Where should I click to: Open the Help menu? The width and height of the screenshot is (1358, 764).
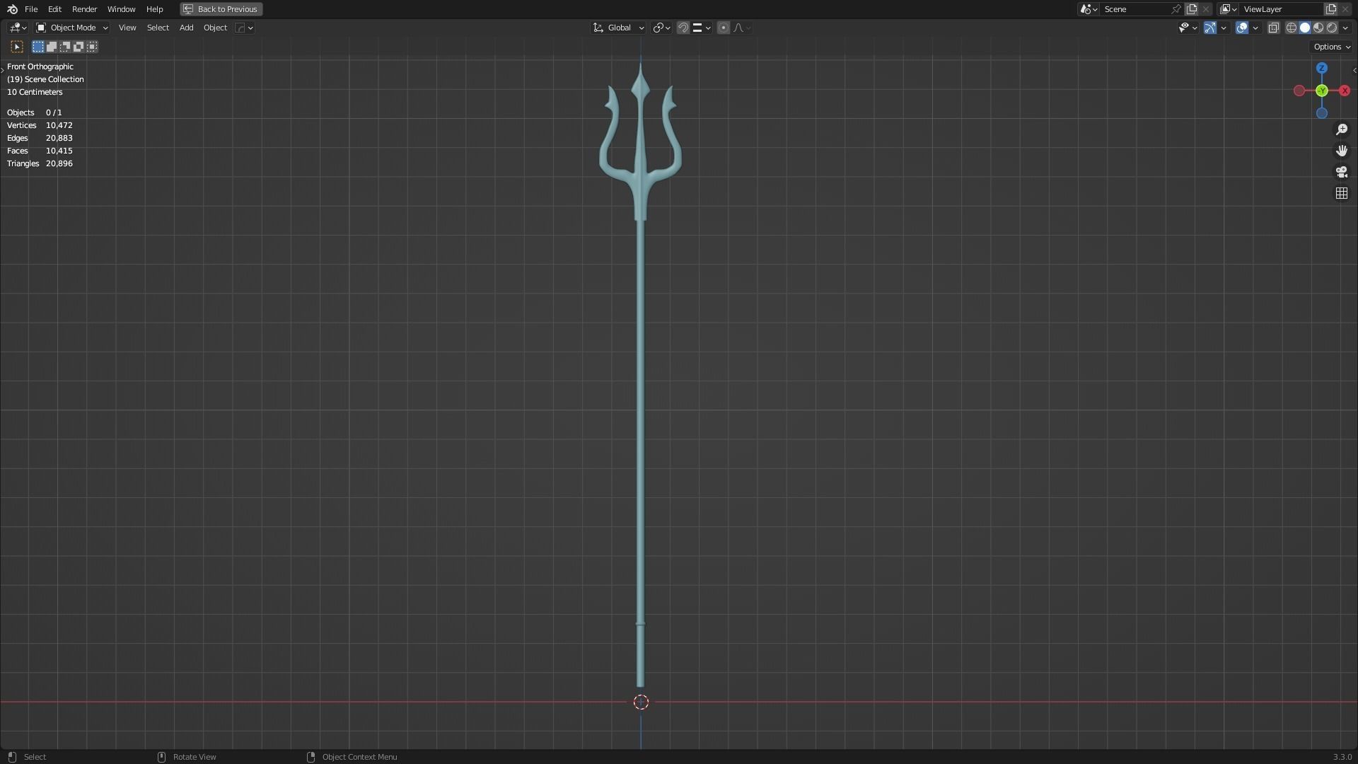click(154, 9)
